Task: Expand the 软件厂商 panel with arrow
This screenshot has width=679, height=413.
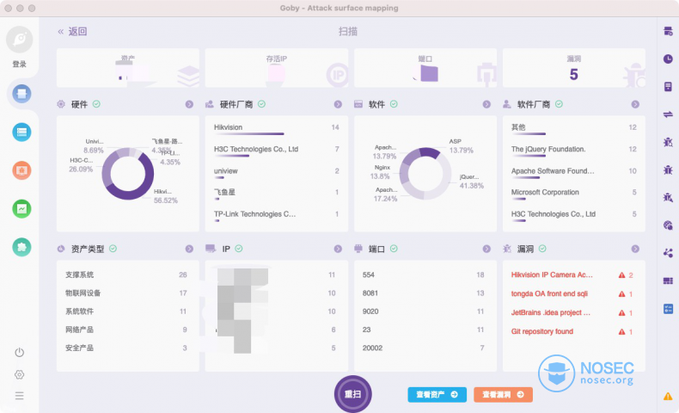Action: click(635, 104)
